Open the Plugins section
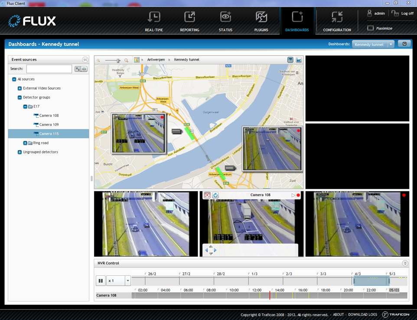This screenshot has width=417, height=320. (261, 21)
